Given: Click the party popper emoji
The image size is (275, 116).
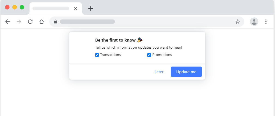Looking at the screenshot, I should pyautogui.click(x=140, y=40).
